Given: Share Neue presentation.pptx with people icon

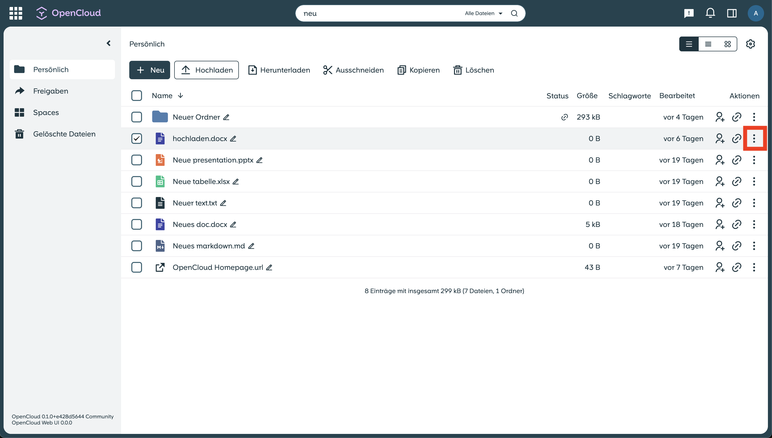Looking at the screenshot, I should click(720, 160).
